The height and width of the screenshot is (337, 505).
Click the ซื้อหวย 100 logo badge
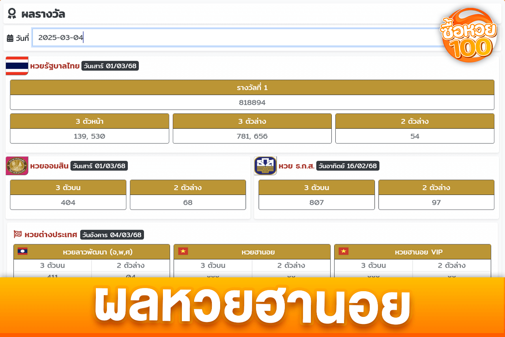469,35
